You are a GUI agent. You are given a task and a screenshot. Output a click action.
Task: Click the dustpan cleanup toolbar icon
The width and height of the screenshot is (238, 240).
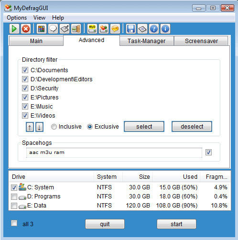pos(65,29)
